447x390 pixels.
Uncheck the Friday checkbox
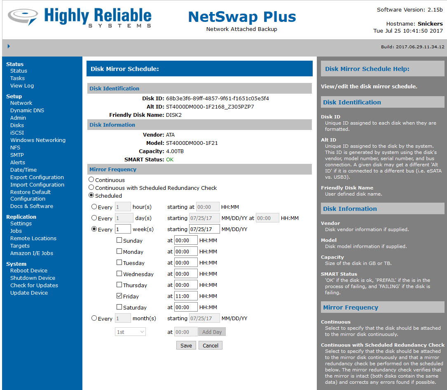[x=119, y=296]
